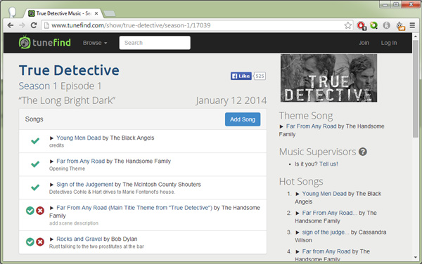This screenshot has width=422, height=264.
Task: Open Young Men Dead link in Songs list
Action: [78, 138]
